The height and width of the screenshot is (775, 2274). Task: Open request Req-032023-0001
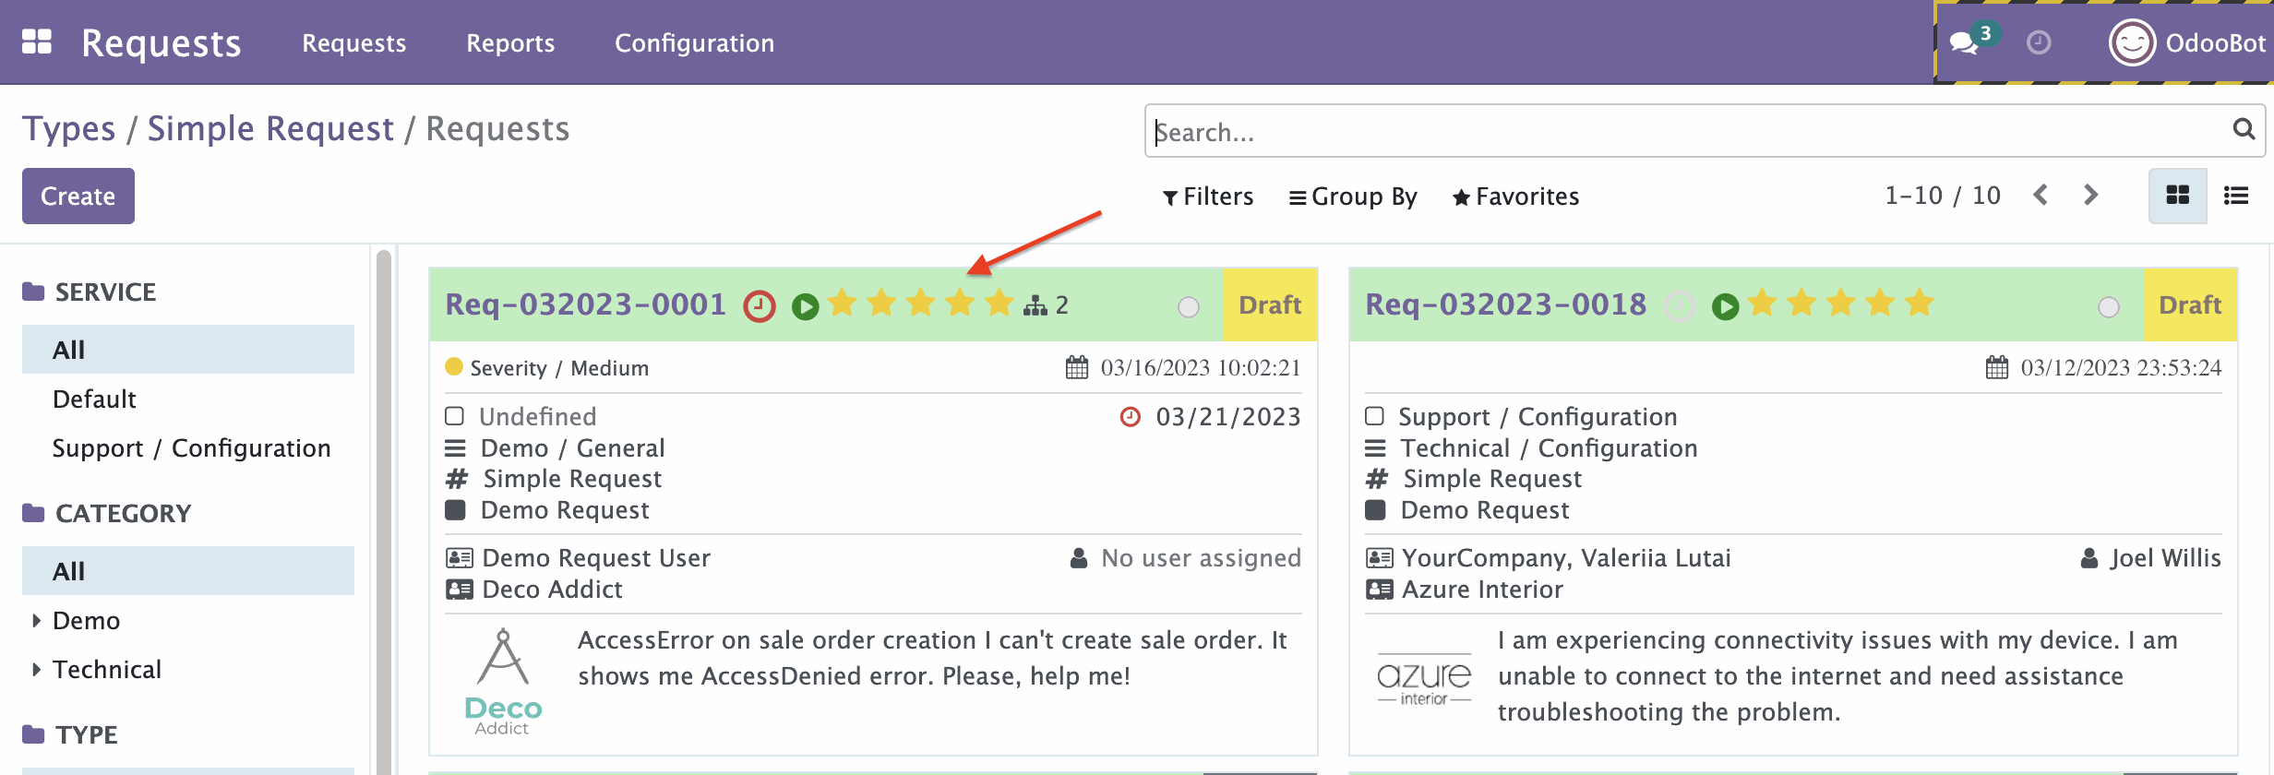coord(586,304)
